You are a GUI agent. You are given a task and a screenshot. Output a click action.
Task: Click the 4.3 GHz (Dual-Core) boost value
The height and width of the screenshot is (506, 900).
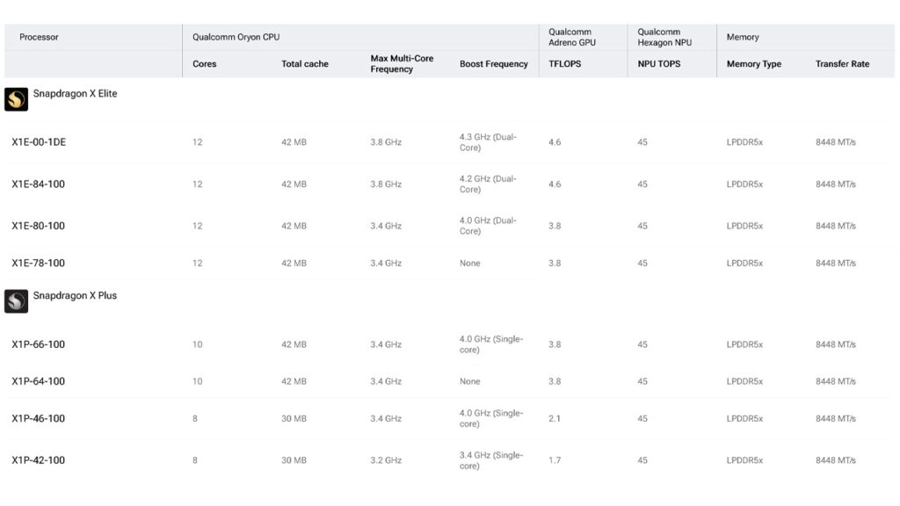(488, 142)
